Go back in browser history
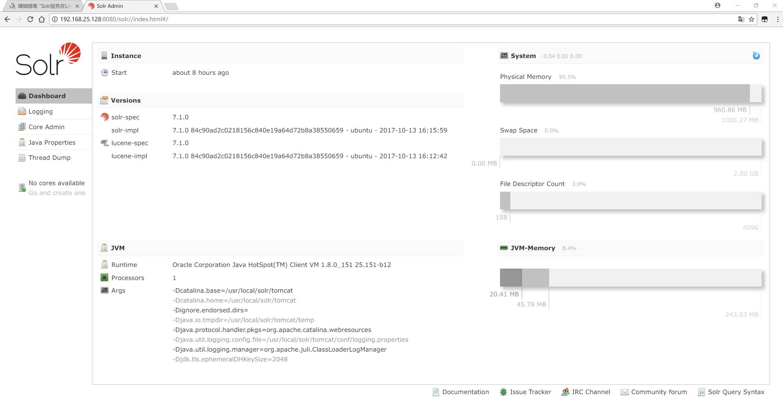The height and width of the screenshot is (399, 783). 7,19
